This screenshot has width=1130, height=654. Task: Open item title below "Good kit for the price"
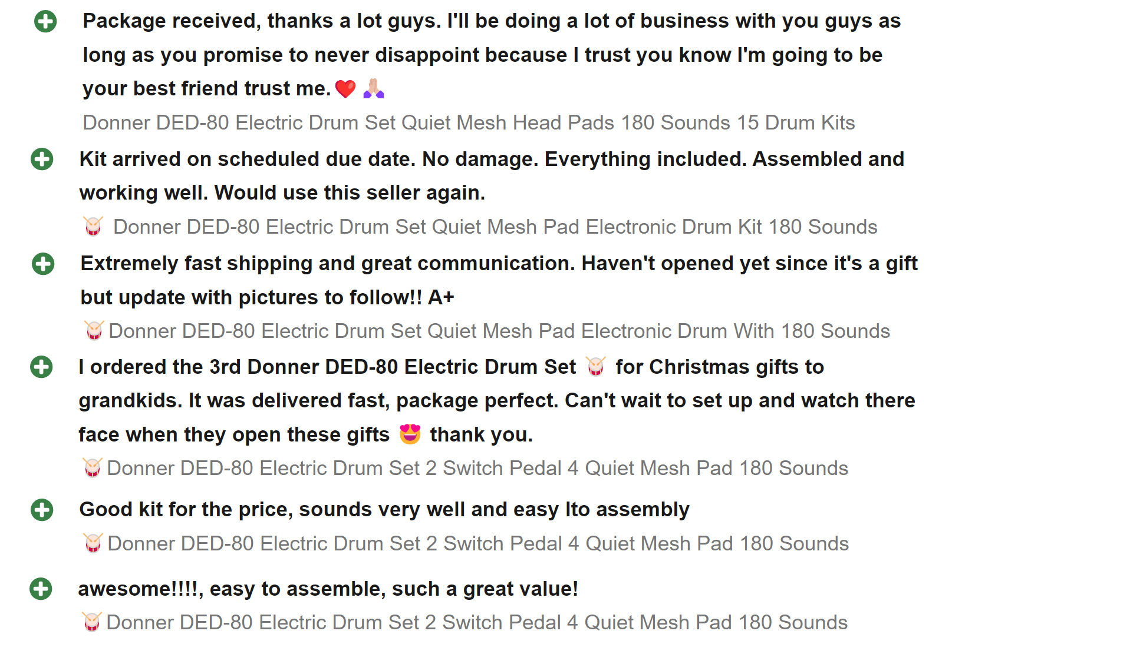[x=478, y=543]
